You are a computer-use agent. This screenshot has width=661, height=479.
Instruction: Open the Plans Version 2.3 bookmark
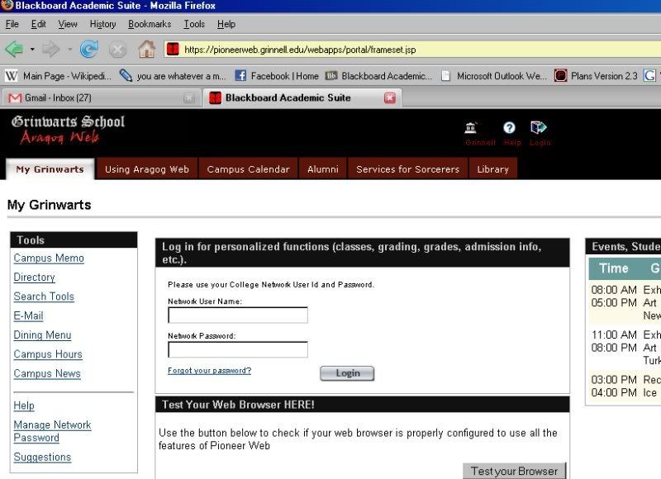(596, 76)
